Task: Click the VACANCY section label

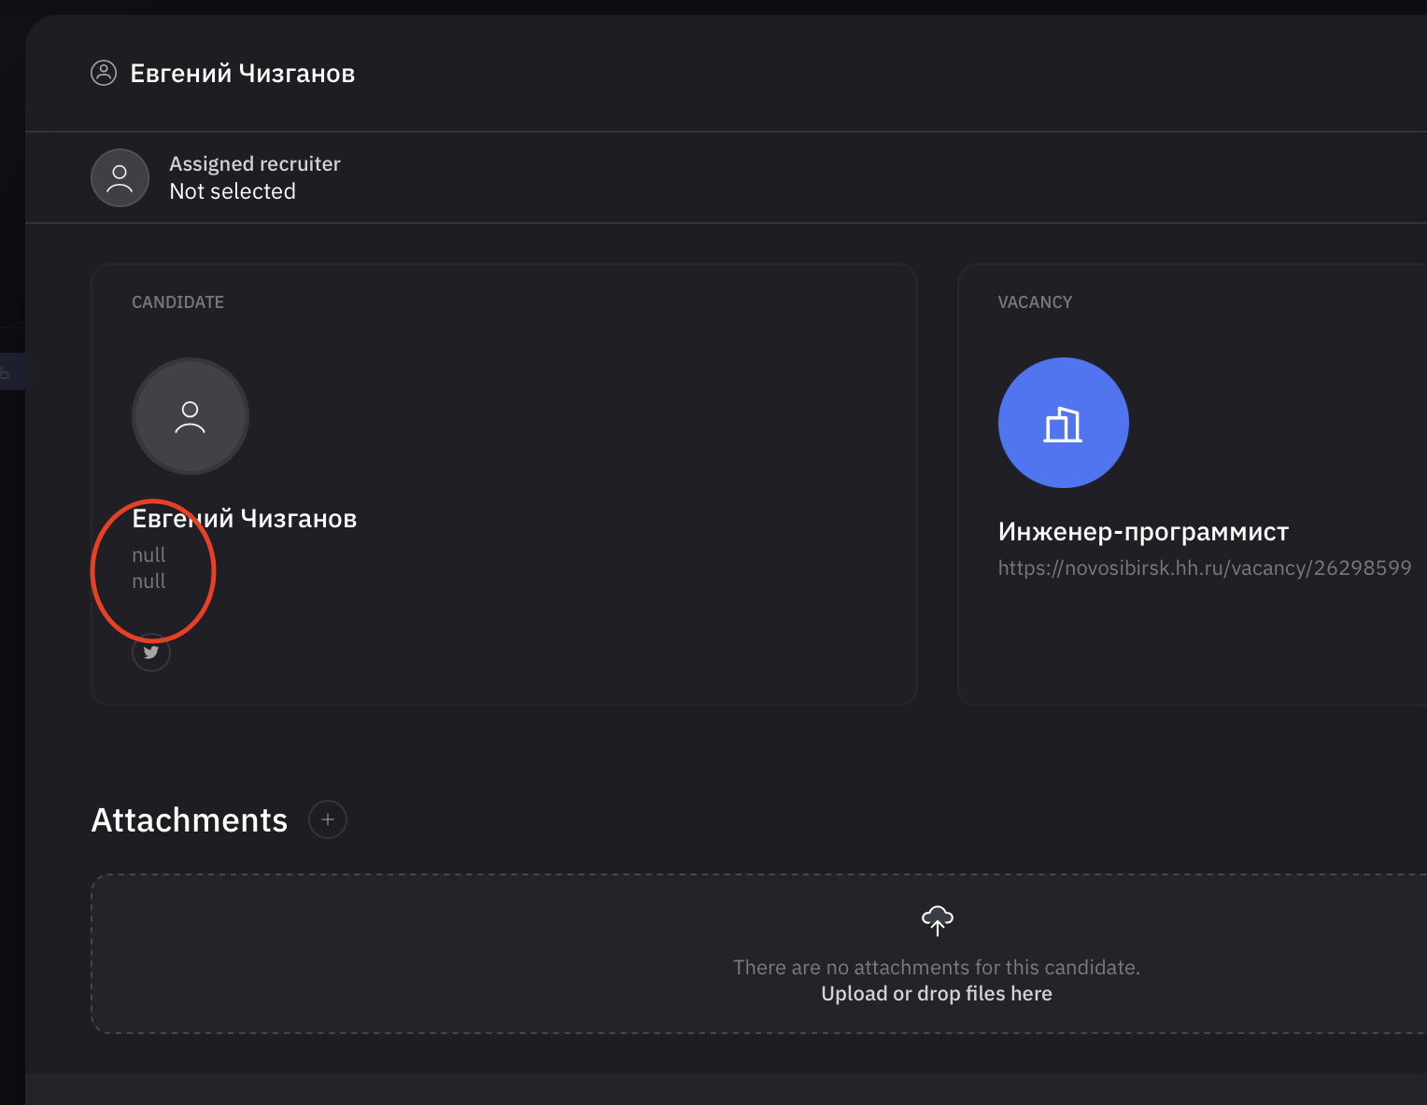Action: [1035, 301]
